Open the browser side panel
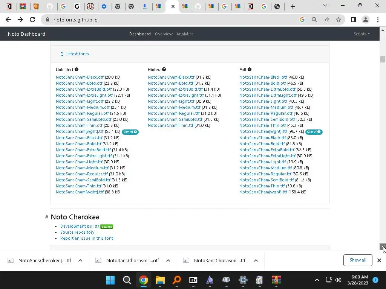The image size is (386, 289). point(354,20)
